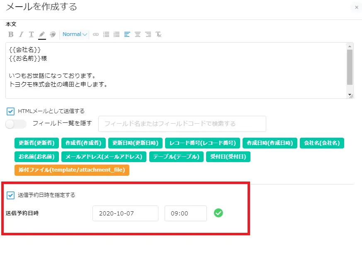The image size is (362, 263).
Task: Insert the メールアドレス field tag
Action: pos(104,157)
